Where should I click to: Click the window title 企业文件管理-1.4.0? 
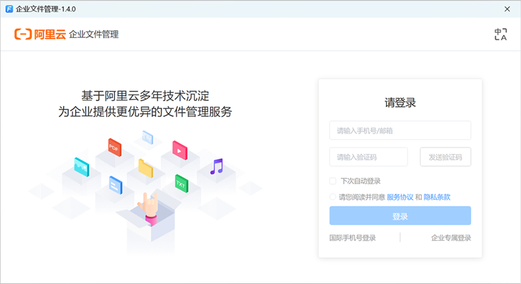[x=46, y=9]
